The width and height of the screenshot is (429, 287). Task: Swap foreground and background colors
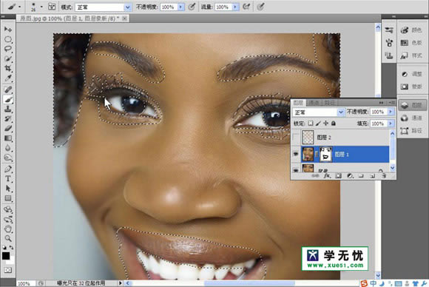pyautogui.click(x=12, y=247)
